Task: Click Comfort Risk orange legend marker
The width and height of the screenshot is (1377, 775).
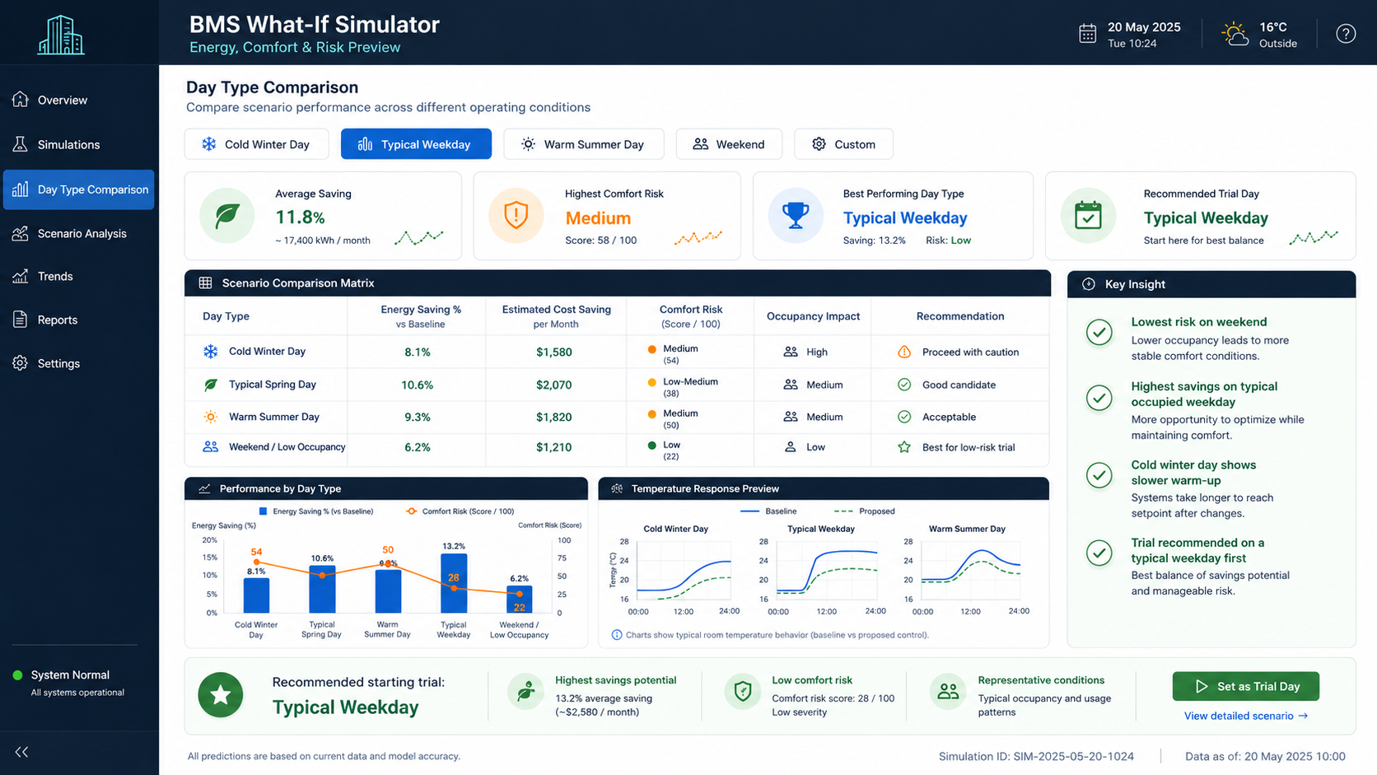Action: (x=411, y=511)
